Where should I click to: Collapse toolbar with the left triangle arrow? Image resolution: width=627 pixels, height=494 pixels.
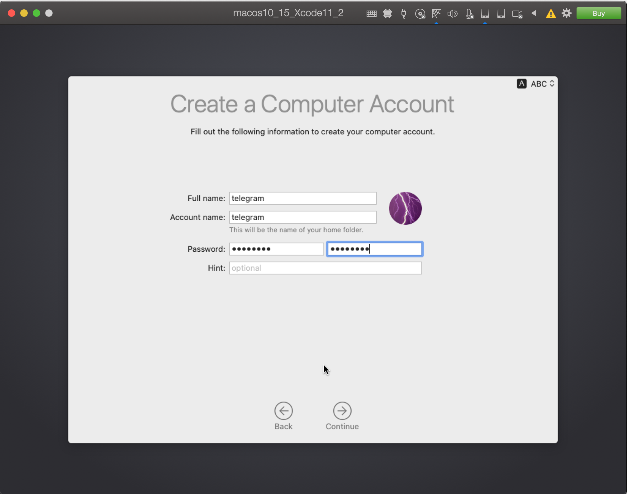click(x=534, y=13)
